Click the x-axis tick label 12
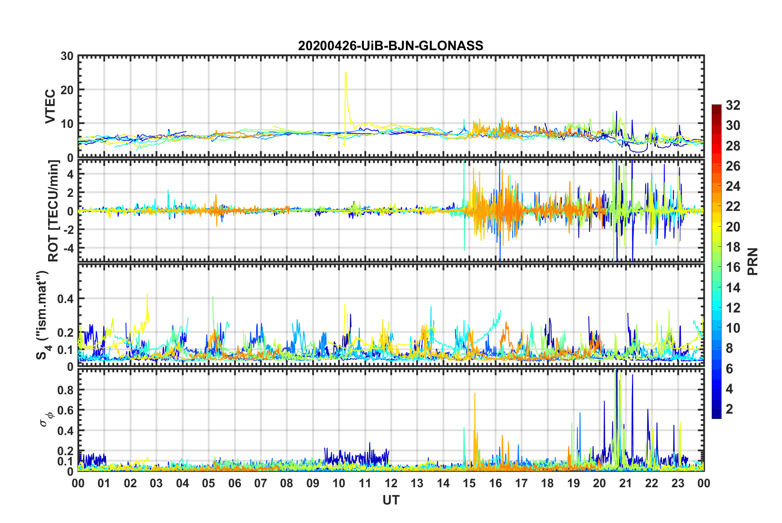 [x=391, y=483]
